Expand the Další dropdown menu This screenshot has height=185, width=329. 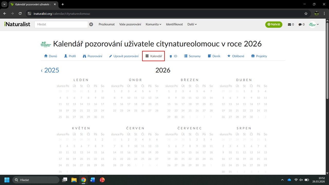click(192, 24)
